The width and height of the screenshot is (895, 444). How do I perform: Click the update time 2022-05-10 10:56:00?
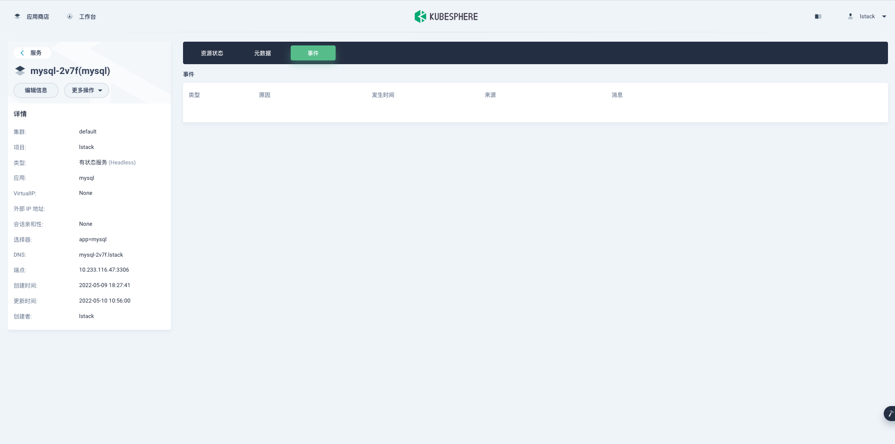click(105, 301)
